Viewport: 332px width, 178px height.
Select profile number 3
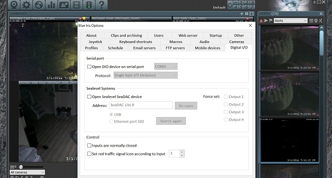click(x=252, y=2)
